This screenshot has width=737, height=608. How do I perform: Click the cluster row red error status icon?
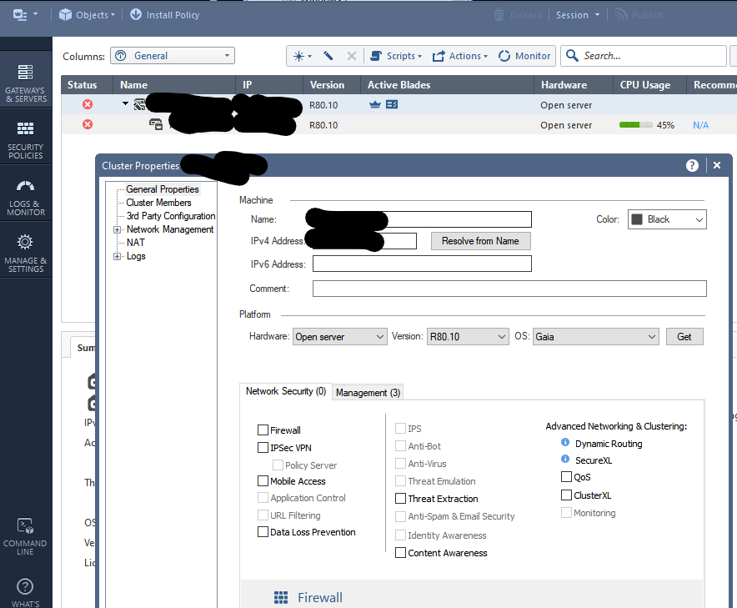[88, 104]
